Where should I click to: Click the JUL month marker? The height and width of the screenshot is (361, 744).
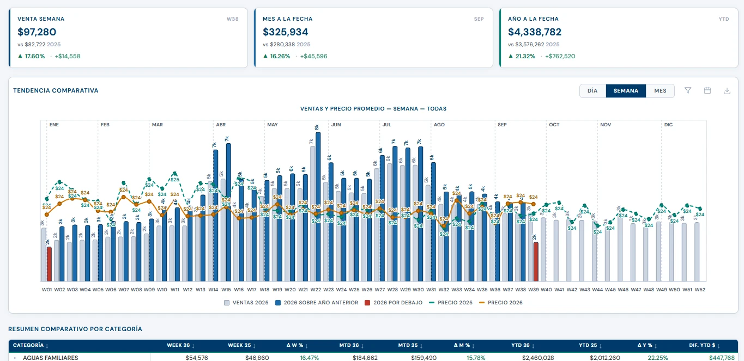point(387,125)
